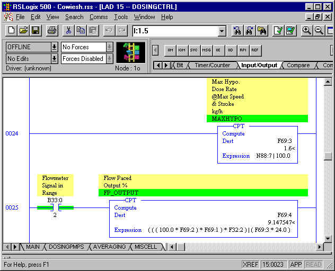Click instruction tabs left arrow
The width and height of the screenshot is (335, 271).
click(x=158, y=65)
